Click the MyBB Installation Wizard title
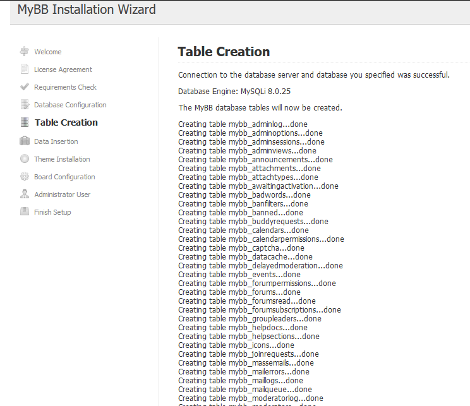 (x=87, y=9)
